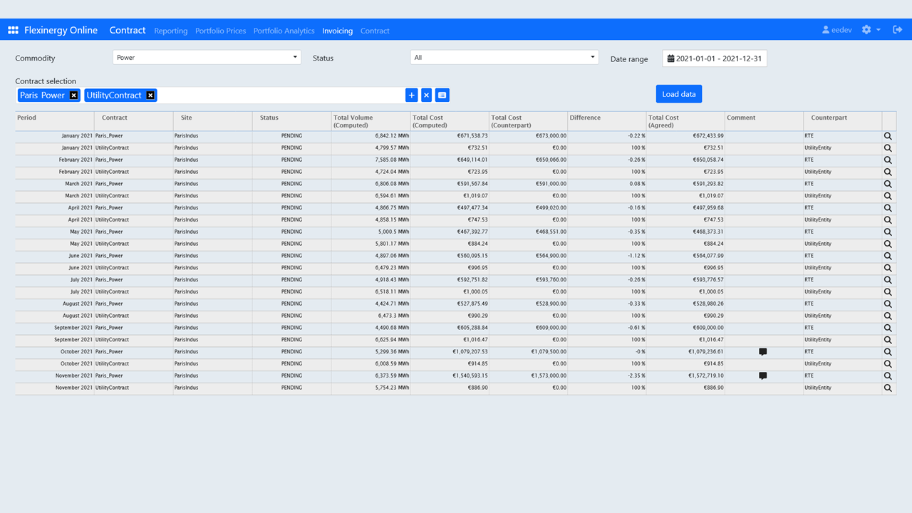Open magnifier for November 2021 UtilityContract
The height and width of the screenshot is (513, 912).
click(888, 388)
